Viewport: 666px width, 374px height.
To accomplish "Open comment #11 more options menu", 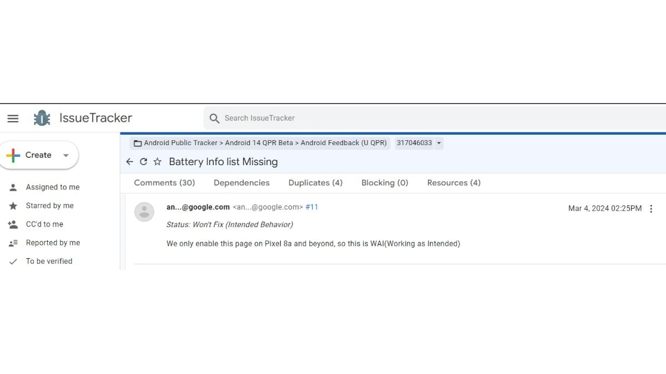I will coord(652,209).
